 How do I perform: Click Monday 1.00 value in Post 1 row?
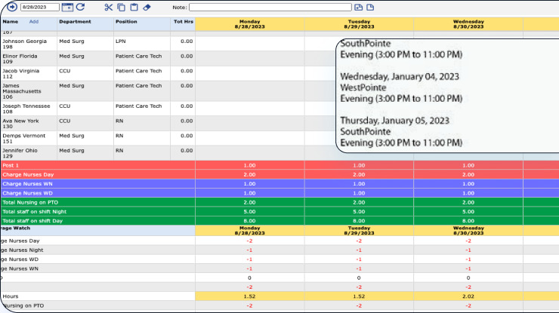pyautogui.click(x=249, y=165)
